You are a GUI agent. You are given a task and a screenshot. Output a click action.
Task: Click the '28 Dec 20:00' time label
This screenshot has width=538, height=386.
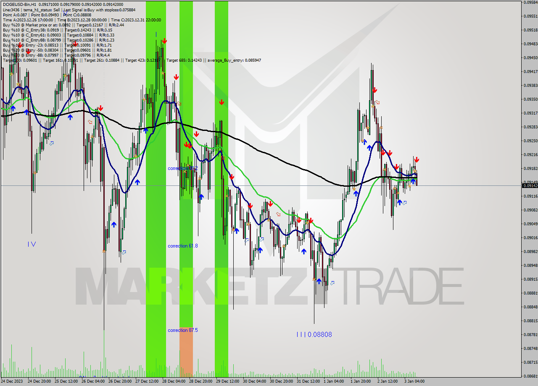(201, 381)
